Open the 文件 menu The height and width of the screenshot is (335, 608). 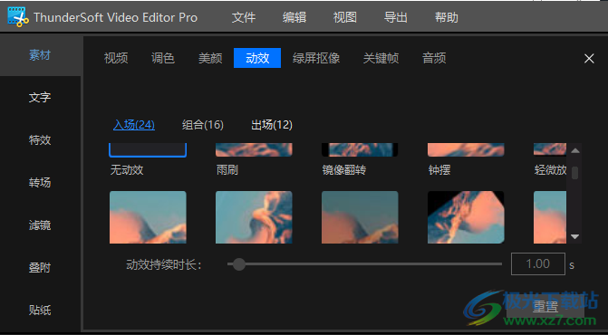pyautogui.click(x=244, y=17)
